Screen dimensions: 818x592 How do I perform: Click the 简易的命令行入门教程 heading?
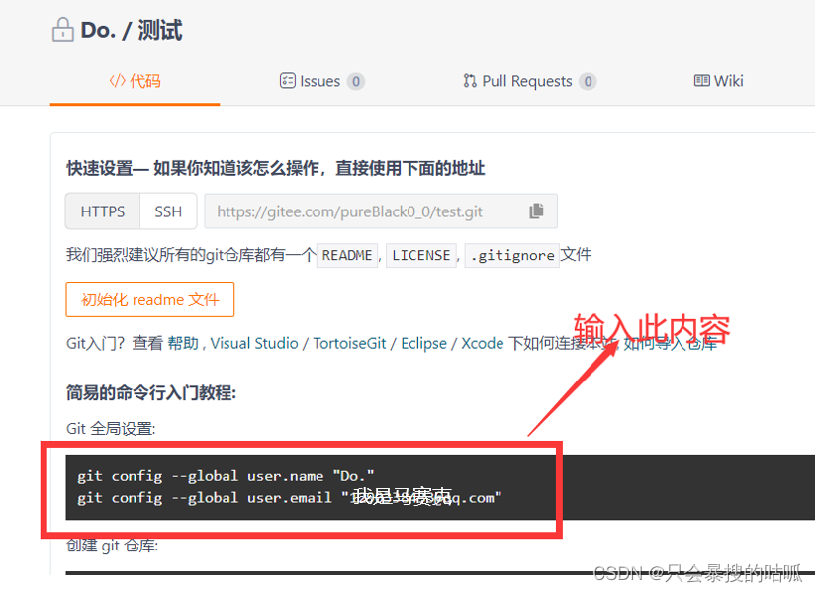[x=151, y=392]
